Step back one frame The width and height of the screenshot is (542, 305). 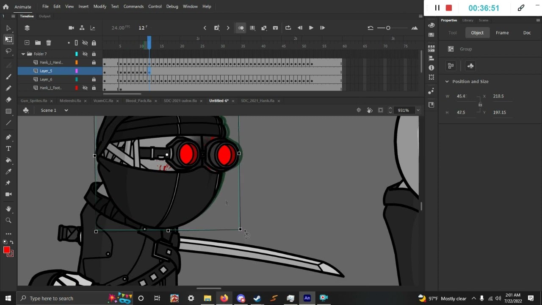click(300, 28)
